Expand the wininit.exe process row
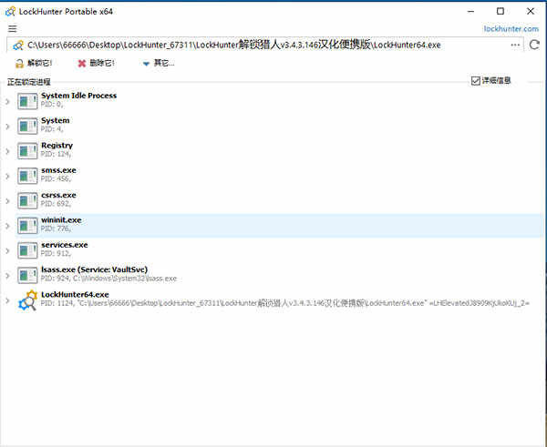The image size is (547, 447). point(7,226)
